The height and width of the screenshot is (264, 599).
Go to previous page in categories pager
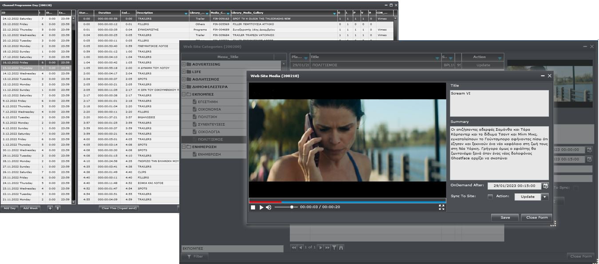pyautogui.click(x=300, y=247)
